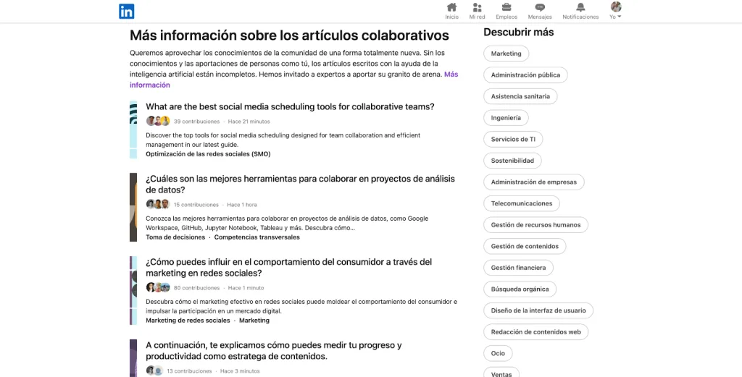
Task: Open Mi red people icon
Action: [x=477, y=7]
